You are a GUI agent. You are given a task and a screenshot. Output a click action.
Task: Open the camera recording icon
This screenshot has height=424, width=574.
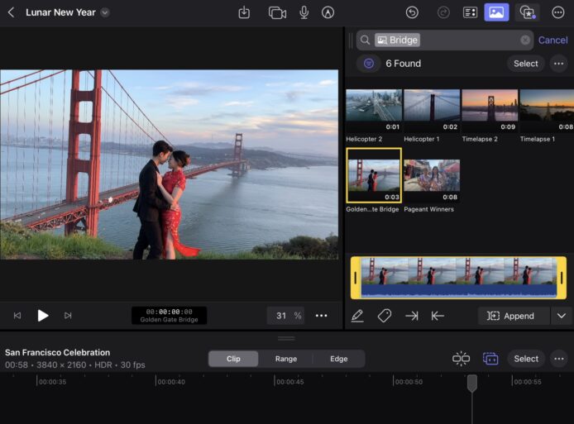[277, 12]
